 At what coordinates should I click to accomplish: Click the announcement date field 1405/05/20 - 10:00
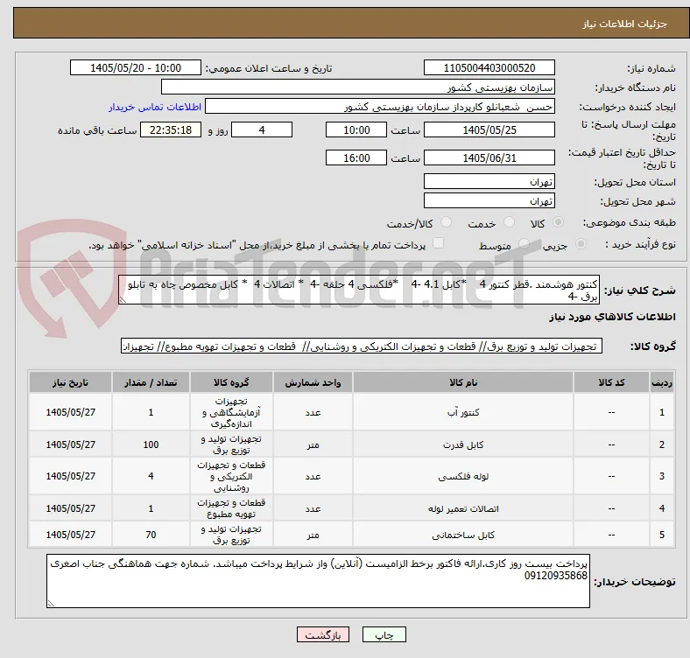click(x=136, y=67)
